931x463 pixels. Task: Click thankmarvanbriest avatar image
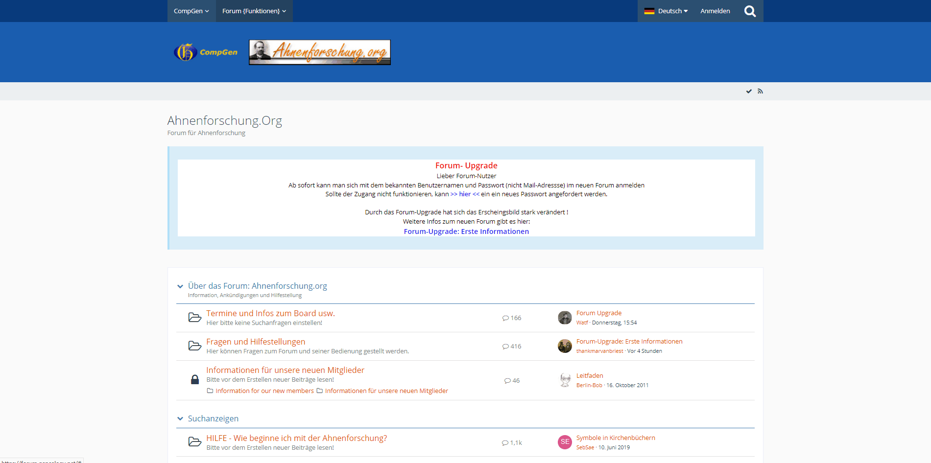(x=565, y=346)
